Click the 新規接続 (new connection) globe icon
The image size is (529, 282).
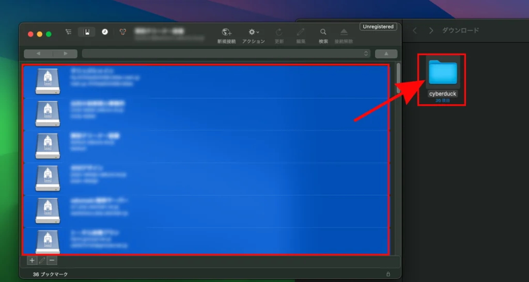click(226, 32)
